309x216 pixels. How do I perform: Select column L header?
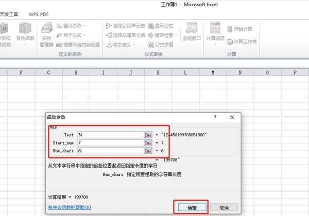(x=185, y=73)
